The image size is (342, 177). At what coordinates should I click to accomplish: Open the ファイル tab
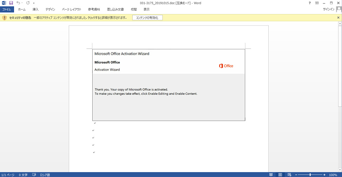click(x=7, y=9)
